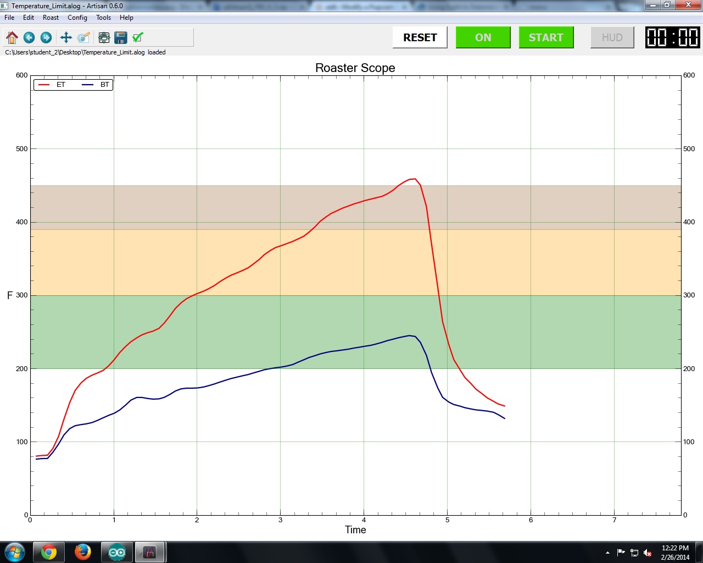
Task: Open the Tools menu
Action: point(103,18)
